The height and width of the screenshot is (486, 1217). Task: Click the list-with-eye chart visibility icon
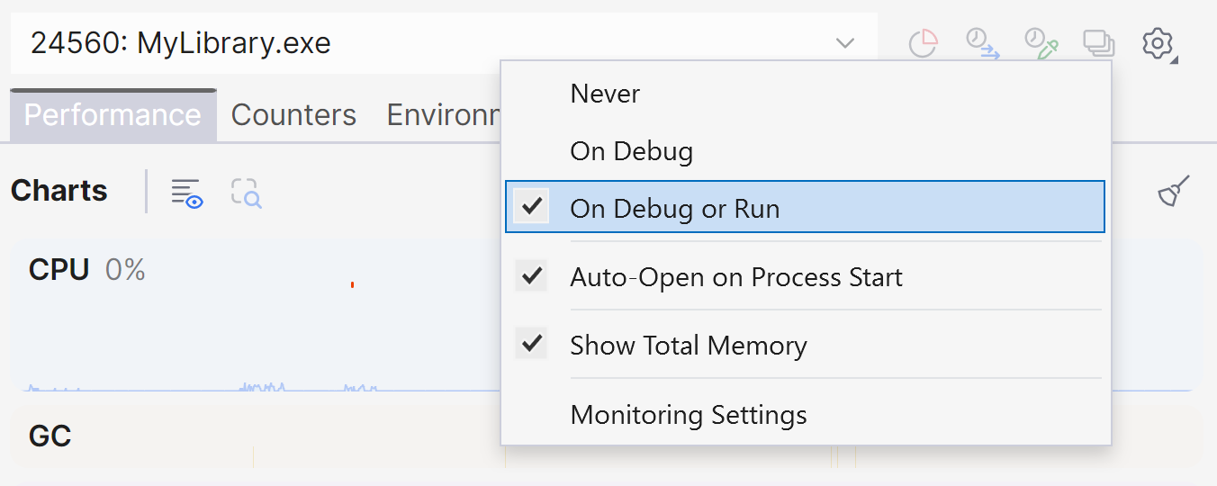pyautogui.click(x=186, y=193)
